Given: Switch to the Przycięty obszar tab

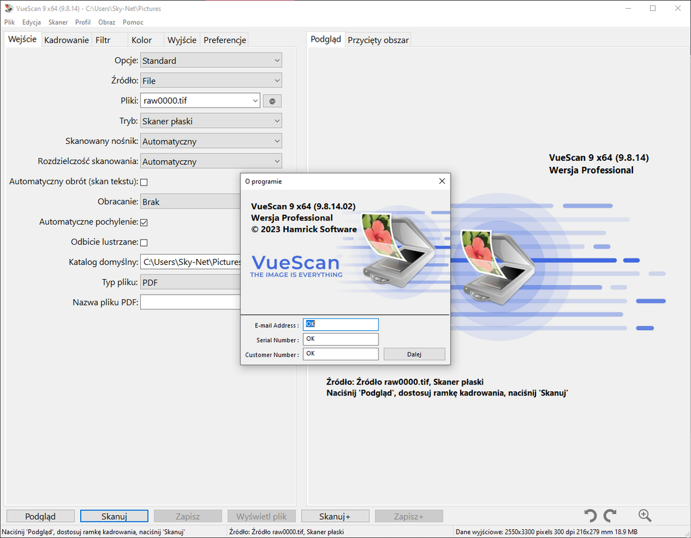Looking at the screenshot, I should (x=378, y=40).
